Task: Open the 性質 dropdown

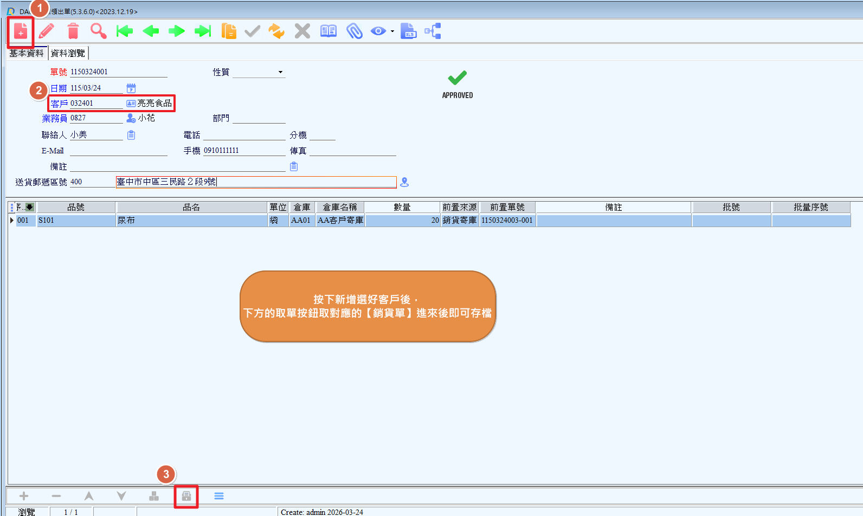Action: click(280, 72)
